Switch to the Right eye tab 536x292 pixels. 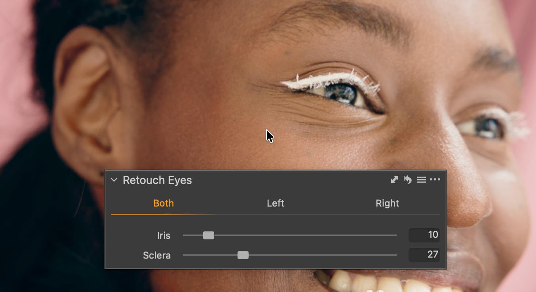pos(387,203)
